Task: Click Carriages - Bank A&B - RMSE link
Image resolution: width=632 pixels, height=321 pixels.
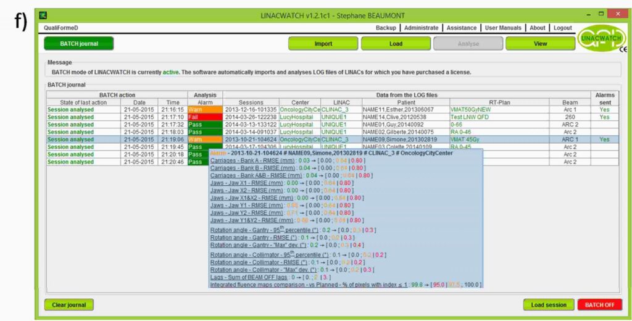Action: click(256, 175)
